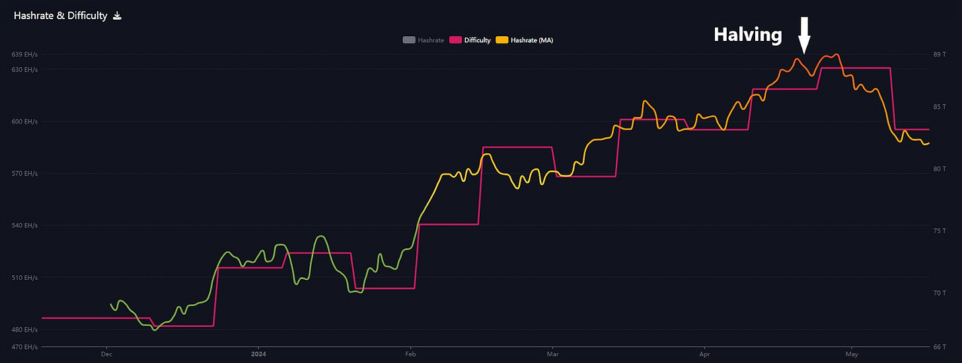Click the 'Feb' date axis label

(x=410, y=353)
